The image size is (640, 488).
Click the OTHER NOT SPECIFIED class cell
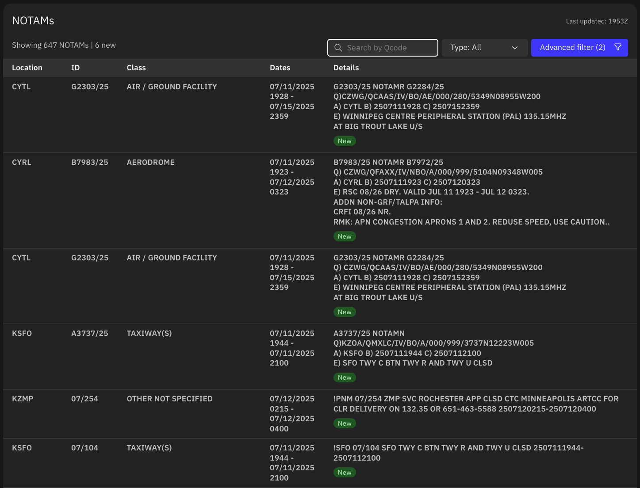coord(169,399)
